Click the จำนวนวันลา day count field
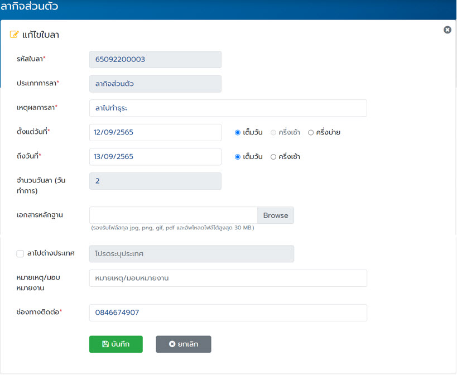The image size is (457, 375). click(x=155, y=181)
